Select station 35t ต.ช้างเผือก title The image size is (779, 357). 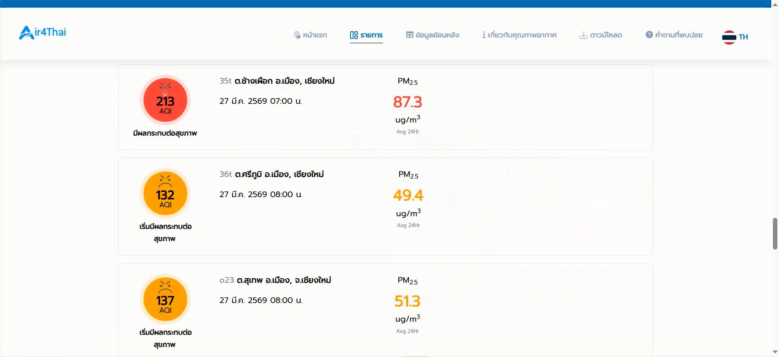277,81
